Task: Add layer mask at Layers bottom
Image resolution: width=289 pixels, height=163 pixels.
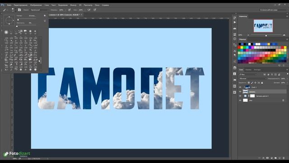Action: coord(267,158)
